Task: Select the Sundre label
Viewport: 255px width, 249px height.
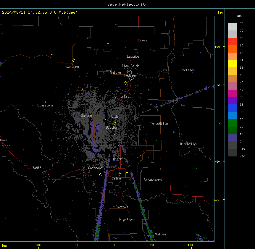Action: pos(86,116)
